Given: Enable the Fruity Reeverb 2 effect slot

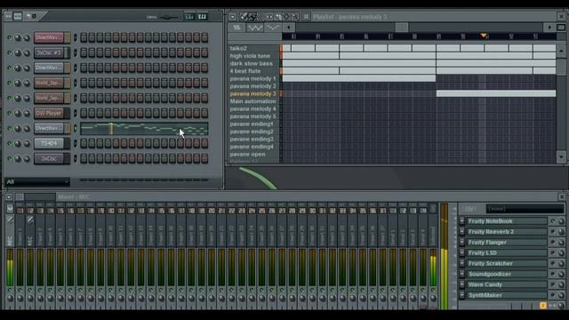Looking at the screenshot, I should coord(553,231).
